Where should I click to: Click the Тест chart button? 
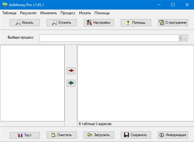tap(25, 135)
